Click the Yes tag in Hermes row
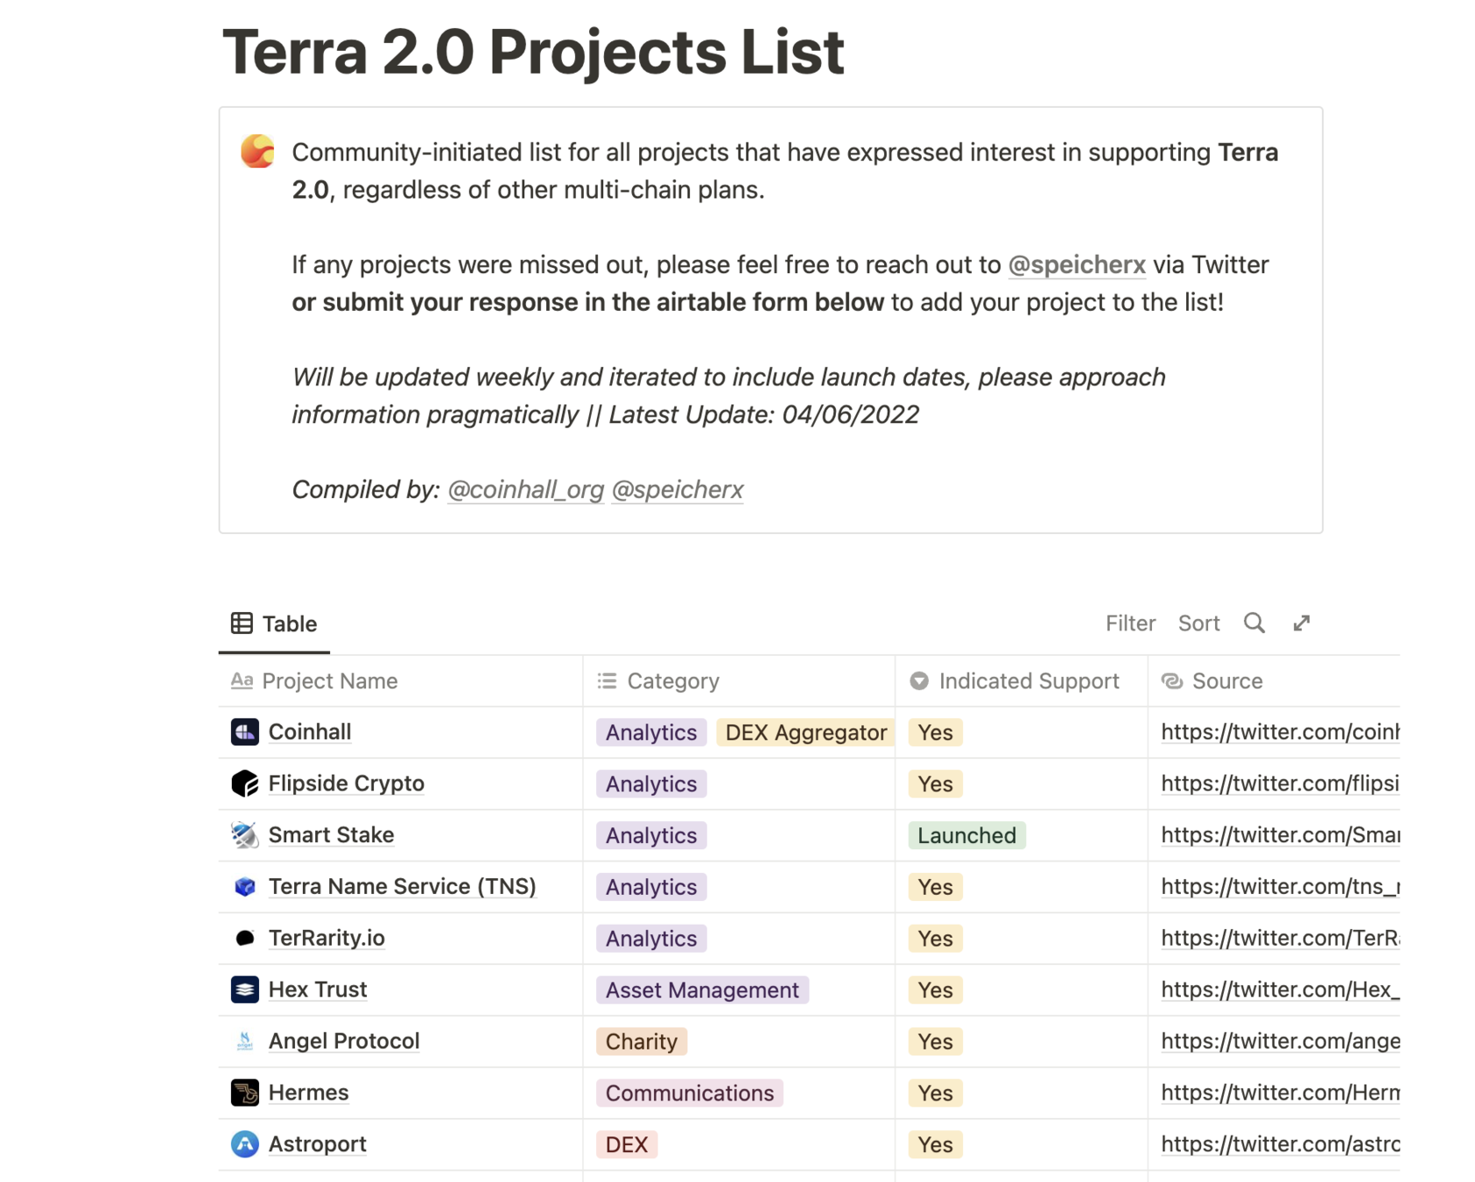1475x1182 pixels. coord(935,1093)
